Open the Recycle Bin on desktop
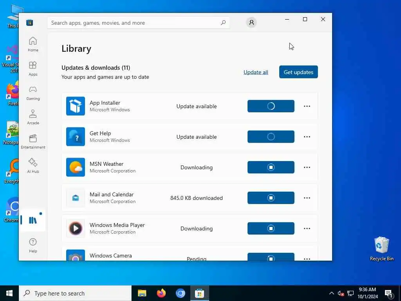 [x=381, y=248]
